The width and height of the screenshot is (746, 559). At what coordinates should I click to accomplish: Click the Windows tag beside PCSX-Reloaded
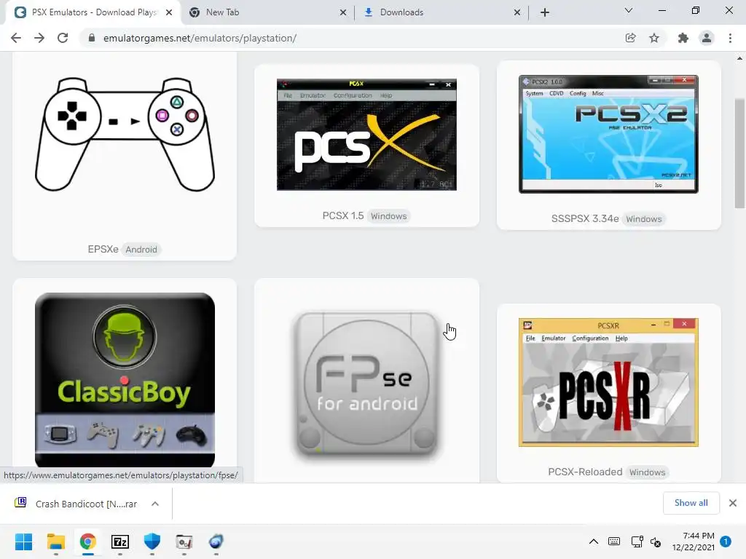[x=647, y=472]
